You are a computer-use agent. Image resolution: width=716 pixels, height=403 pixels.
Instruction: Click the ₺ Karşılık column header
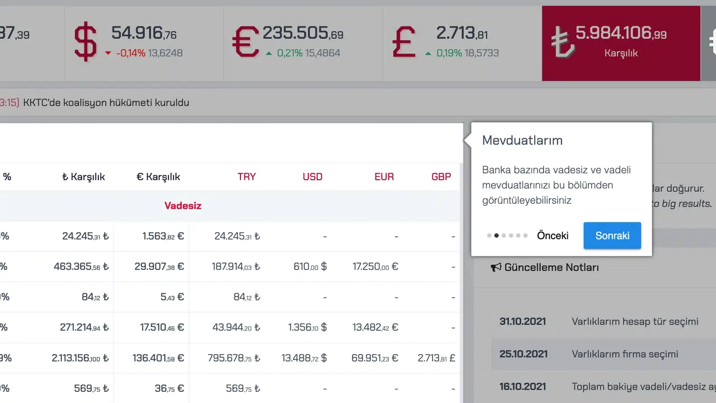(x=83, y=177)
